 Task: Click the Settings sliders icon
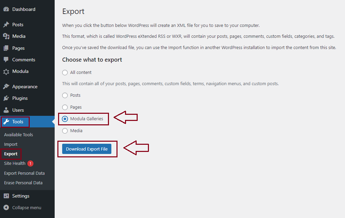point(6,196)
